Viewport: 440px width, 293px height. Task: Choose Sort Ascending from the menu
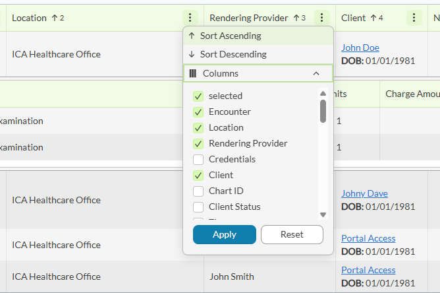(x=231, y=36)
